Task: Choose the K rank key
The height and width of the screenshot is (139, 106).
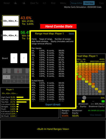Action: pos(14,77)
